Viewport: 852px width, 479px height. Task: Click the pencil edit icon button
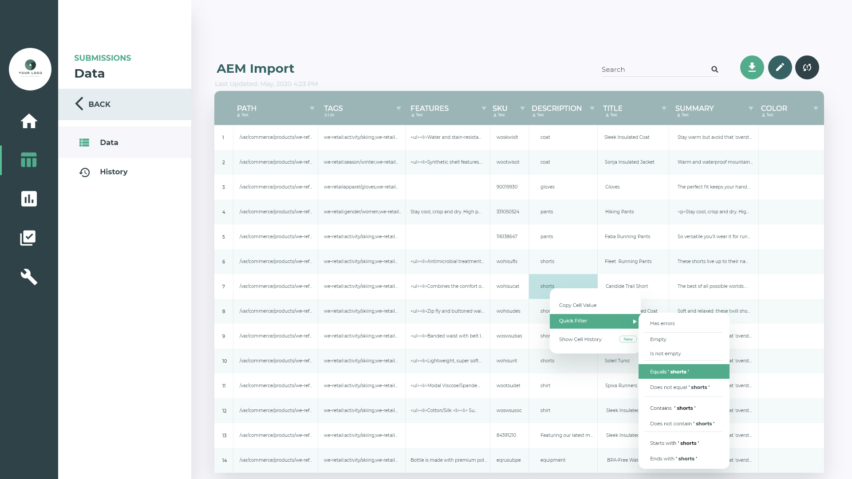[780, 67]
